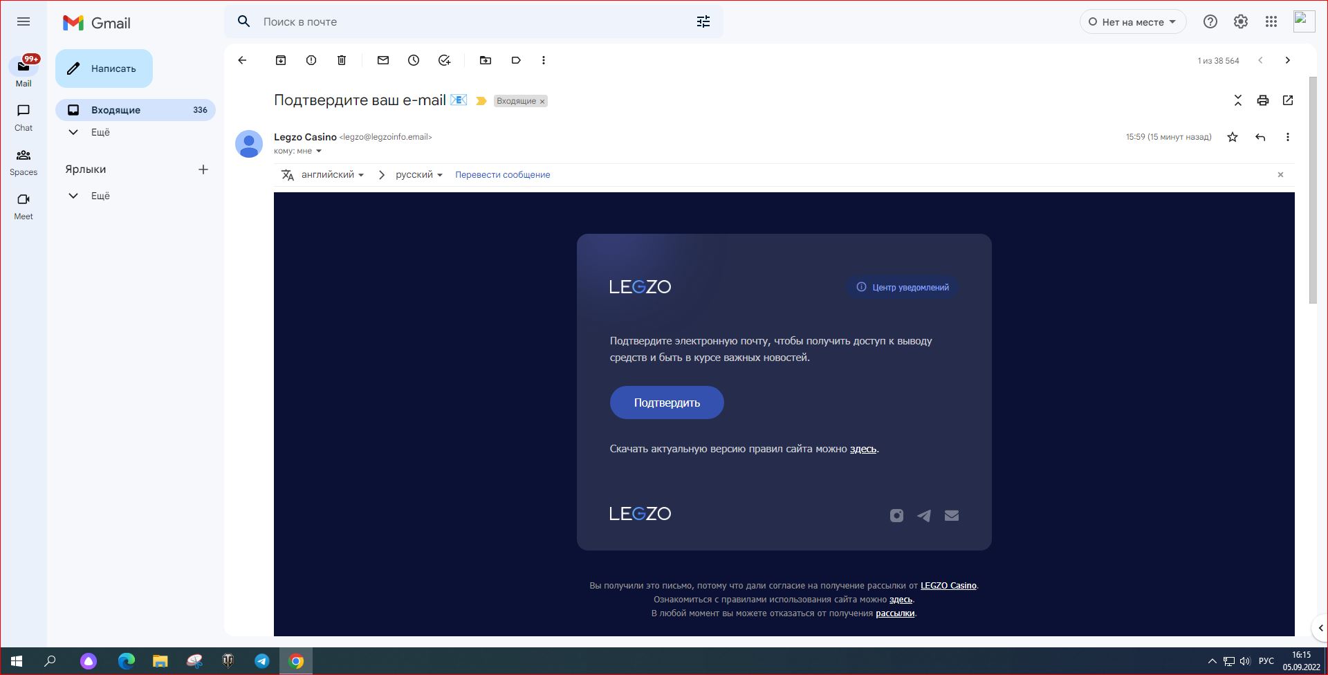
Task: Add email to Tasks
Action: point(444,60)
